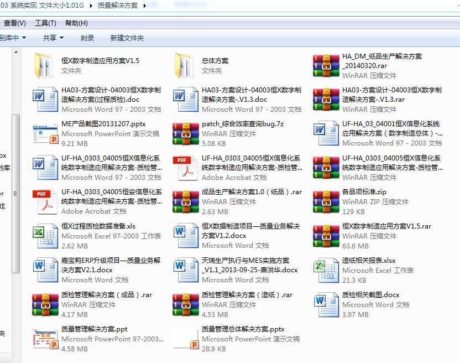Open the 恒X数字制造应用方案V1.5 folder icon
The width and height of the screenshot is (460, 363).
click(45, 66)
